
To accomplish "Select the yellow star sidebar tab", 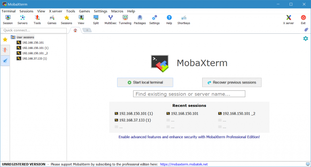I will click(5, 40).
